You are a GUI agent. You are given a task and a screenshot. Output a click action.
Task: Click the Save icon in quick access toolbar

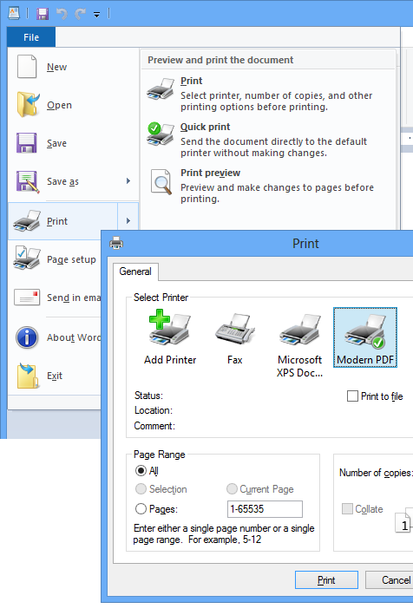(x=43, y=14)
